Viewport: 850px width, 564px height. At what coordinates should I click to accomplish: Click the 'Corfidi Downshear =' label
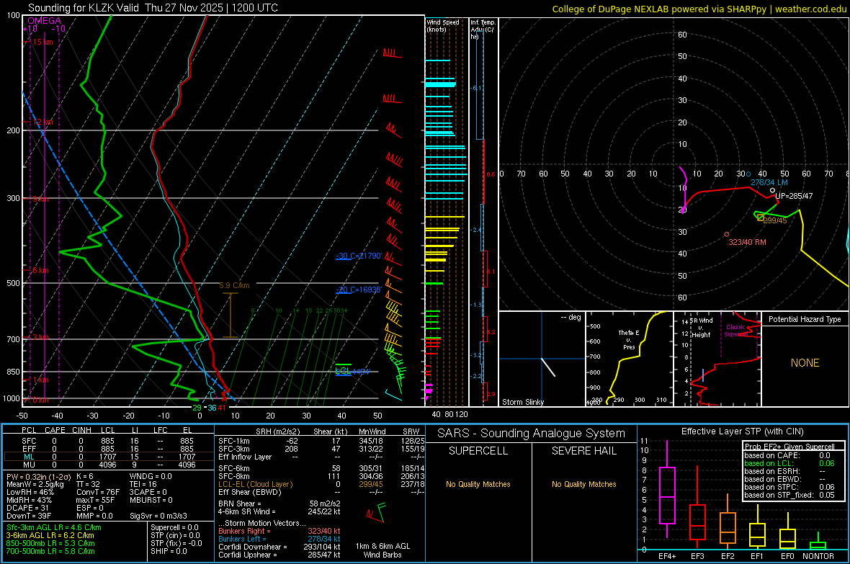253,547
